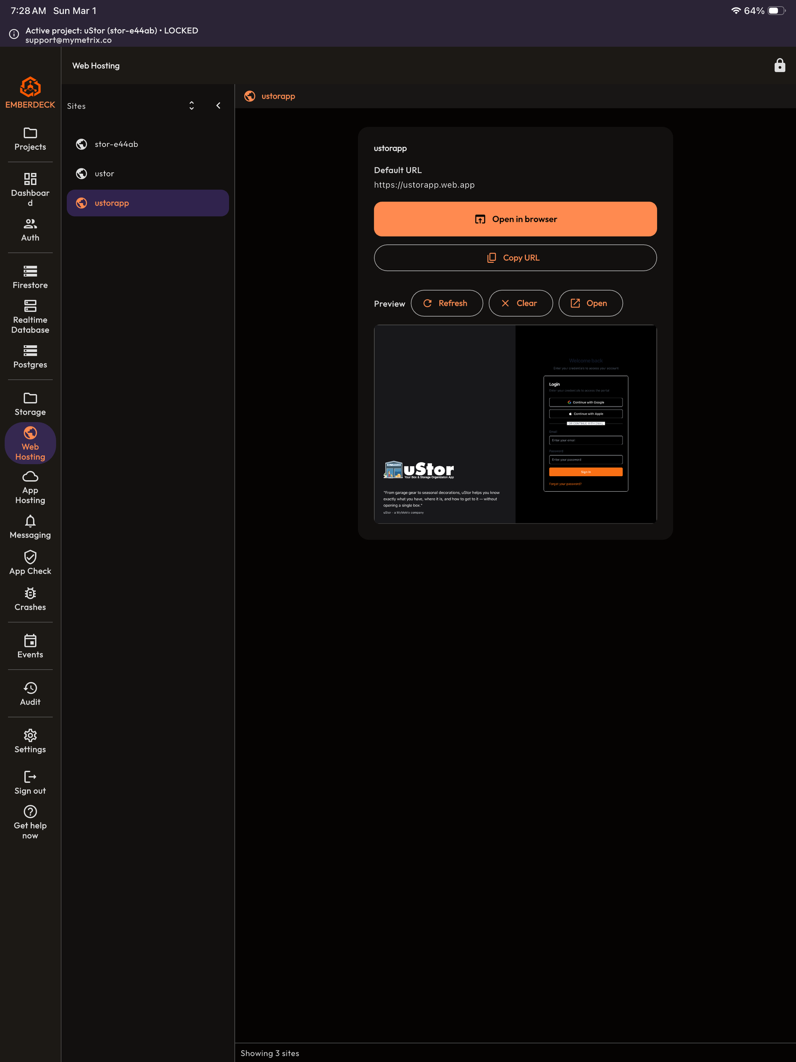Select the ustorapp tab

click(x=278, y=96)
